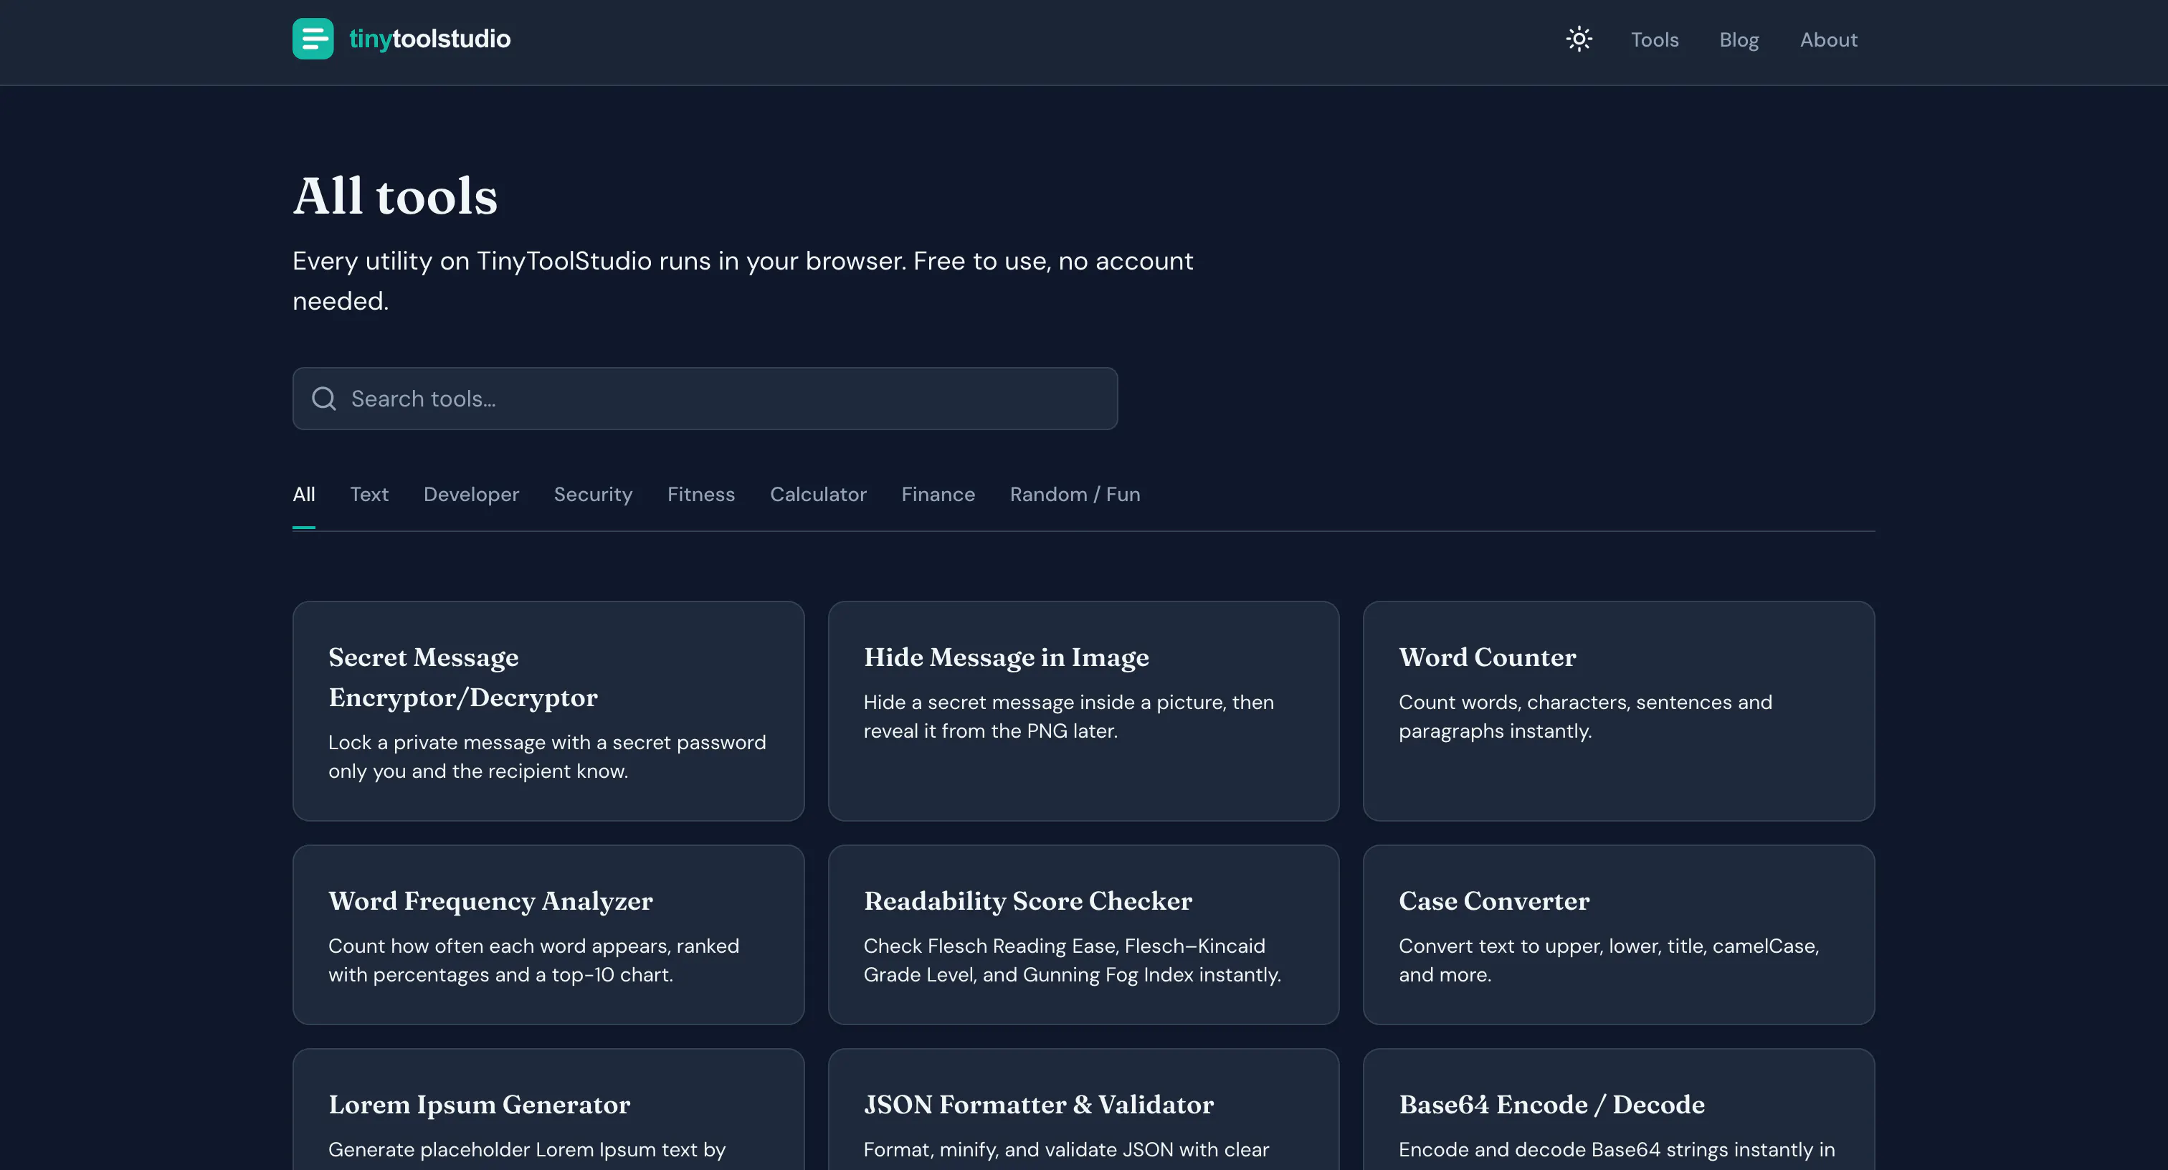Switch to the Text tab
This screenshot has height=1170, width=2168.
(x=369, y=494)
